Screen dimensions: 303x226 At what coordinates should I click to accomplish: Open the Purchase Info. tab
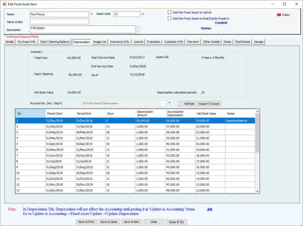(27, 42)
